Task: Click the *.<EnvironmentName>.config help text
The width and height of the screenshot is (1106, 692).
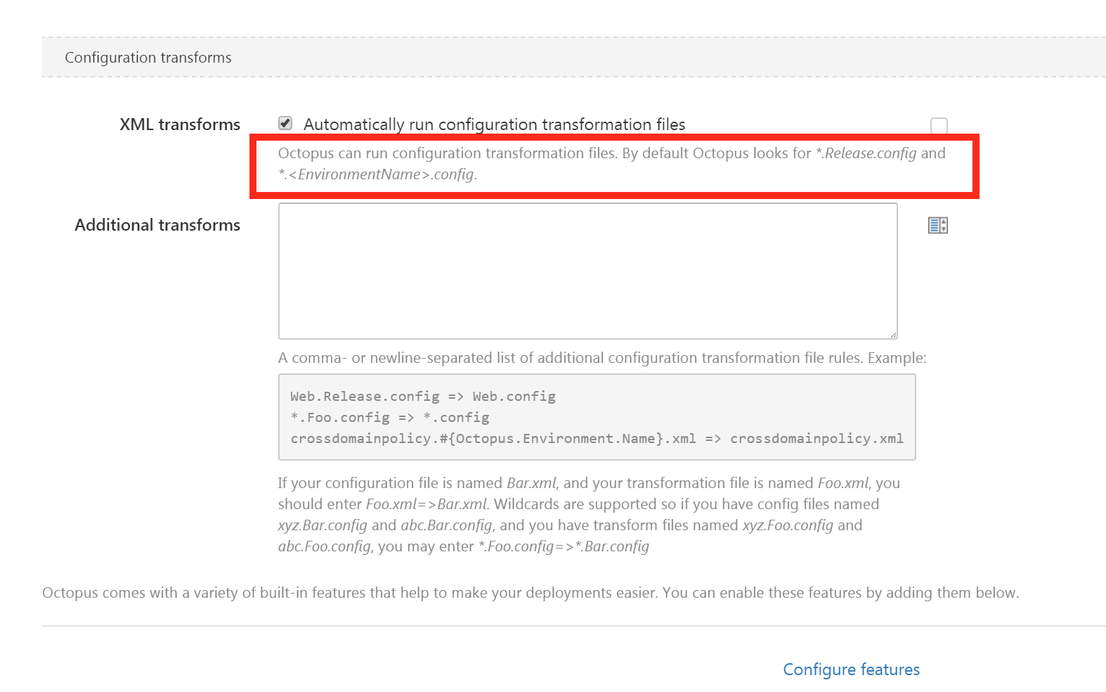Action: tap(377, 174)
